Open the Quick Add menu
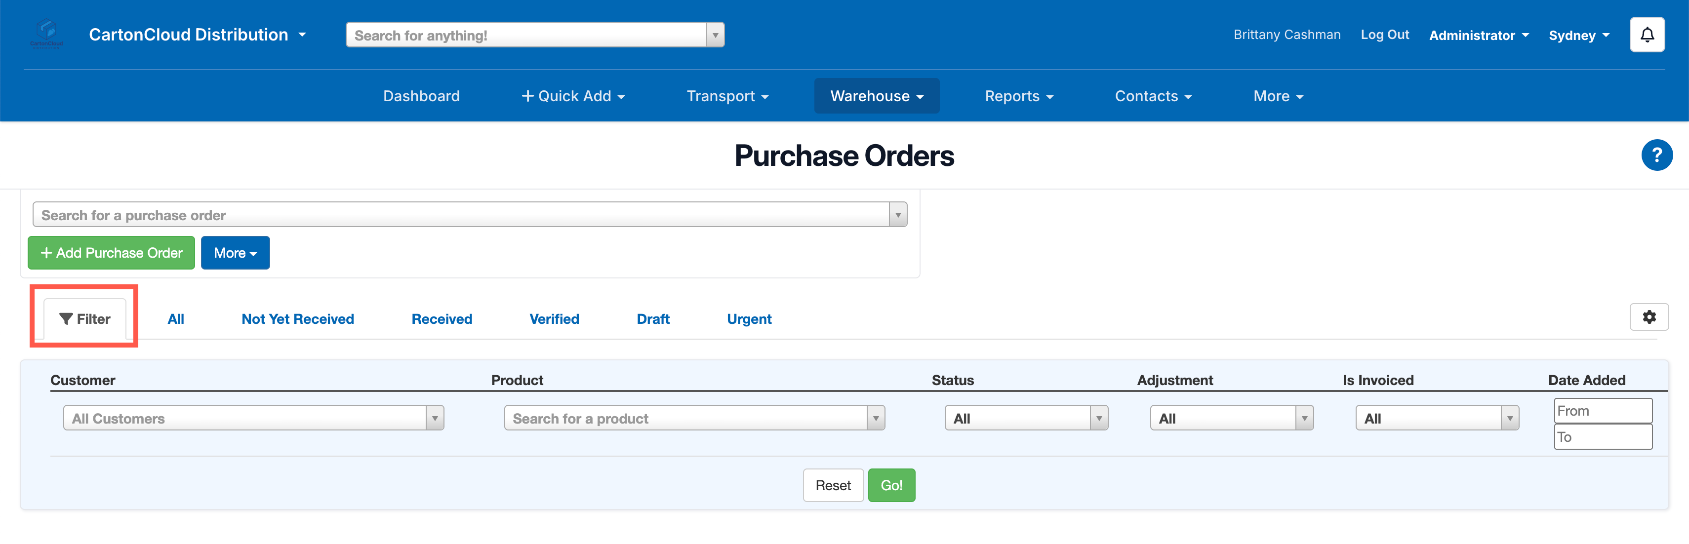Screen dimensions: 1689x544 (572, 96)
